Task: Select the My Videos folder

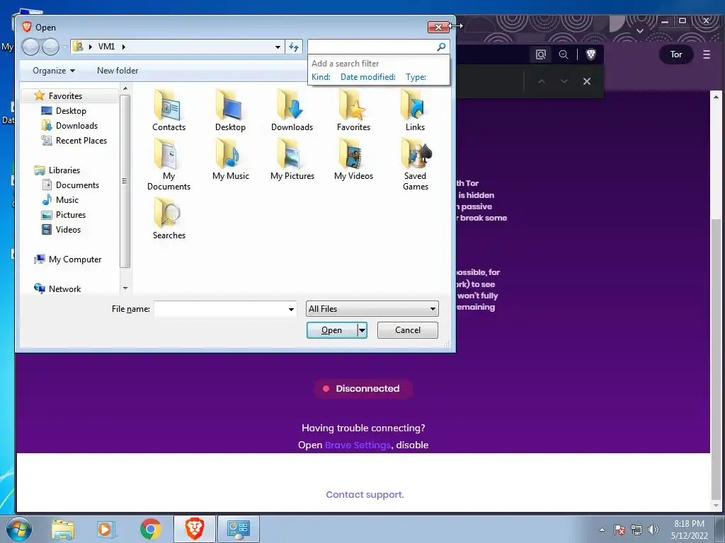Action: [353, 159]
